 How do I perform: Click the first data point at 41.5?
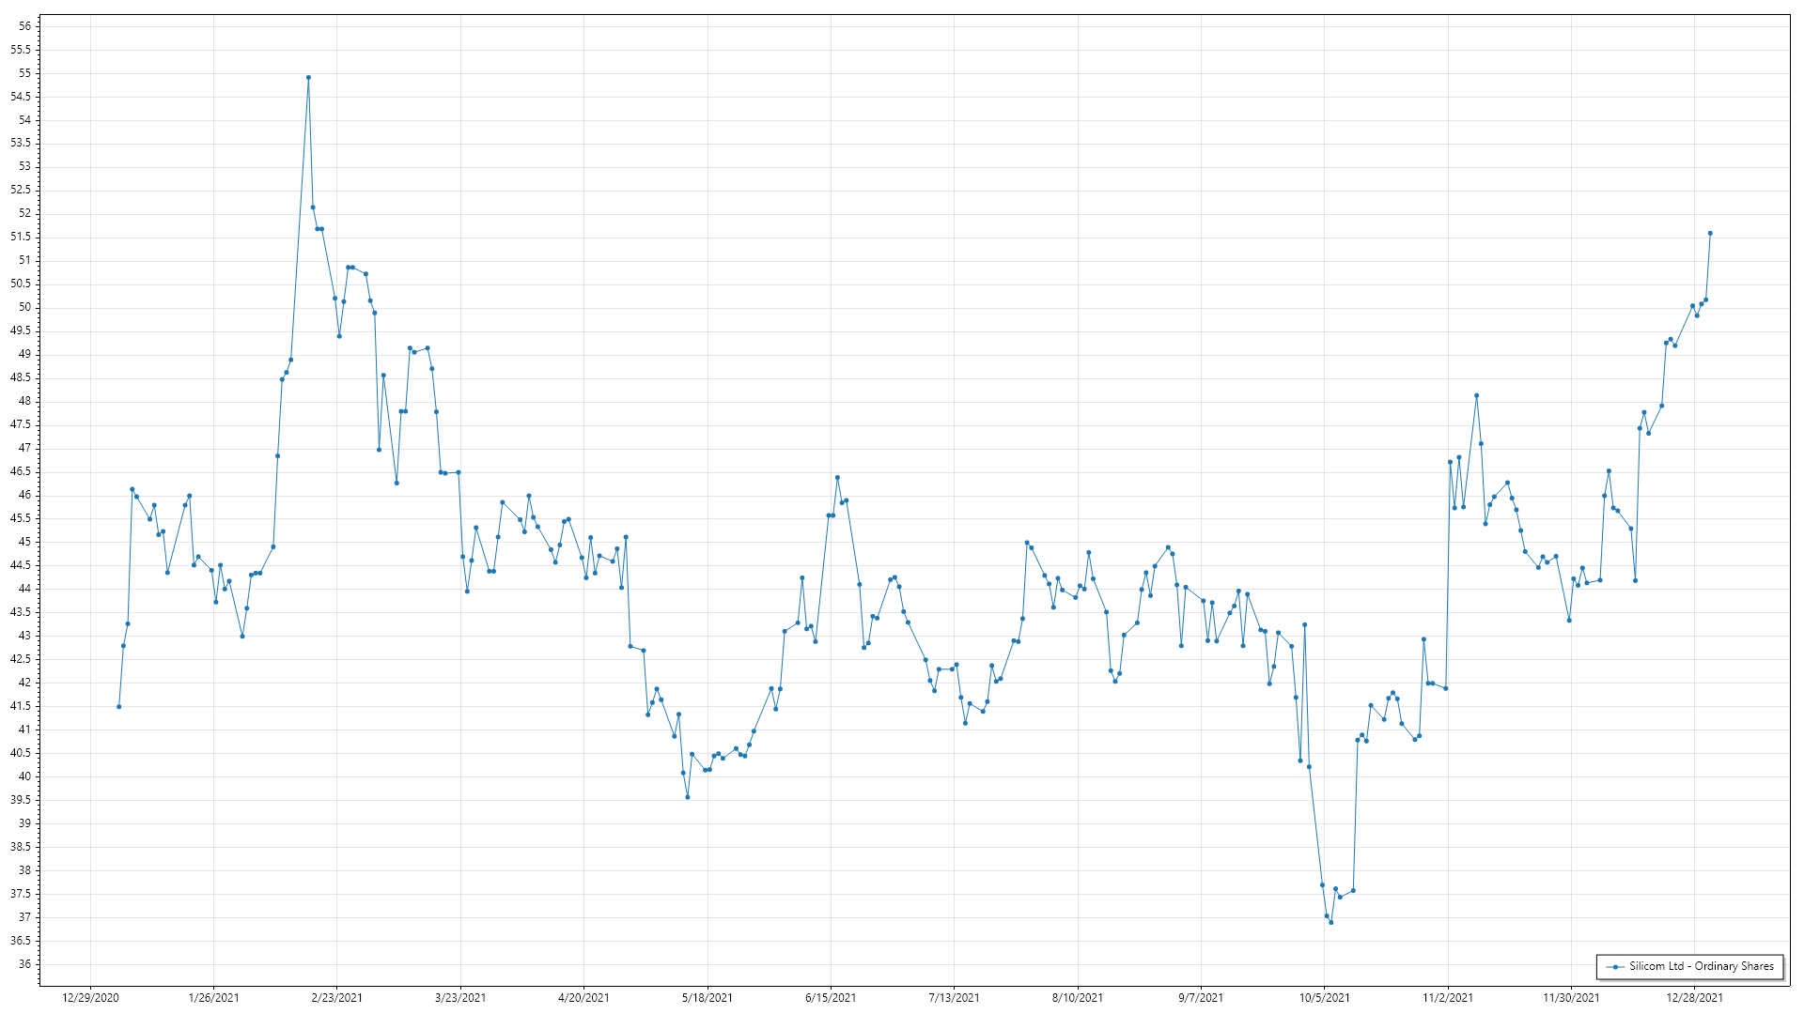(118, 706)
